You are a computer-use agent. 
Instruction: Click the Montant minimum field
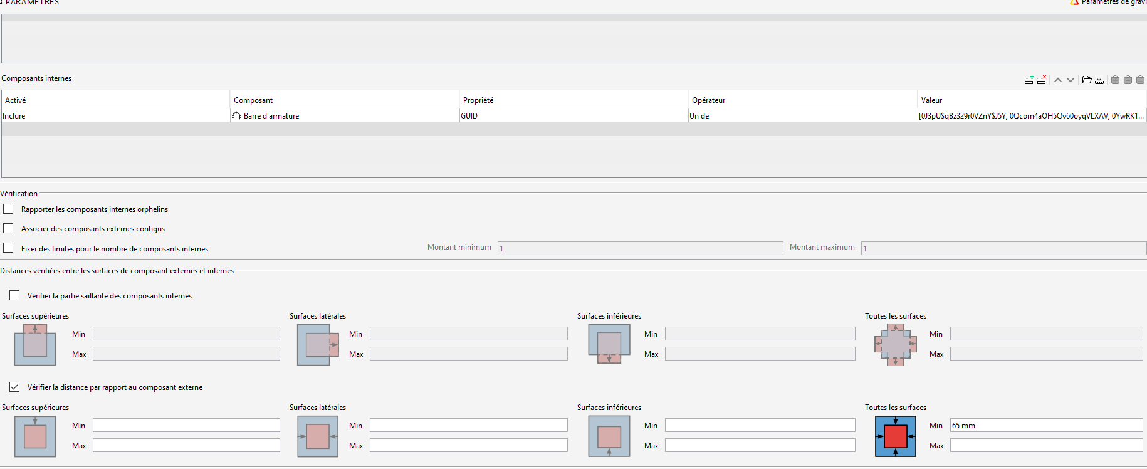[640, 248]
